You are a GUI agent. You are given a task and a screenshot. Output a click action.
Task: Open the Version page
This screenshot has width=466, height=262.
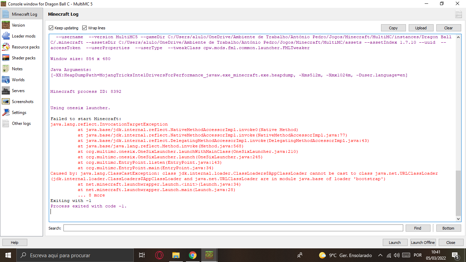pos(19,25)
